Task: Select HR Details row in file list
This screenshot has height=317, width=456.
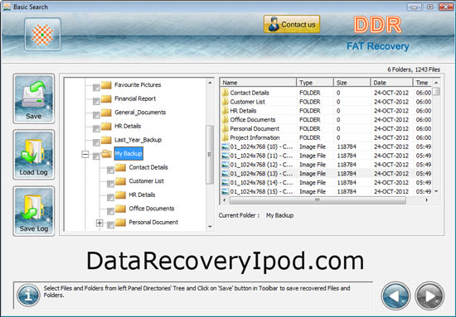Action: pos(326,111)
